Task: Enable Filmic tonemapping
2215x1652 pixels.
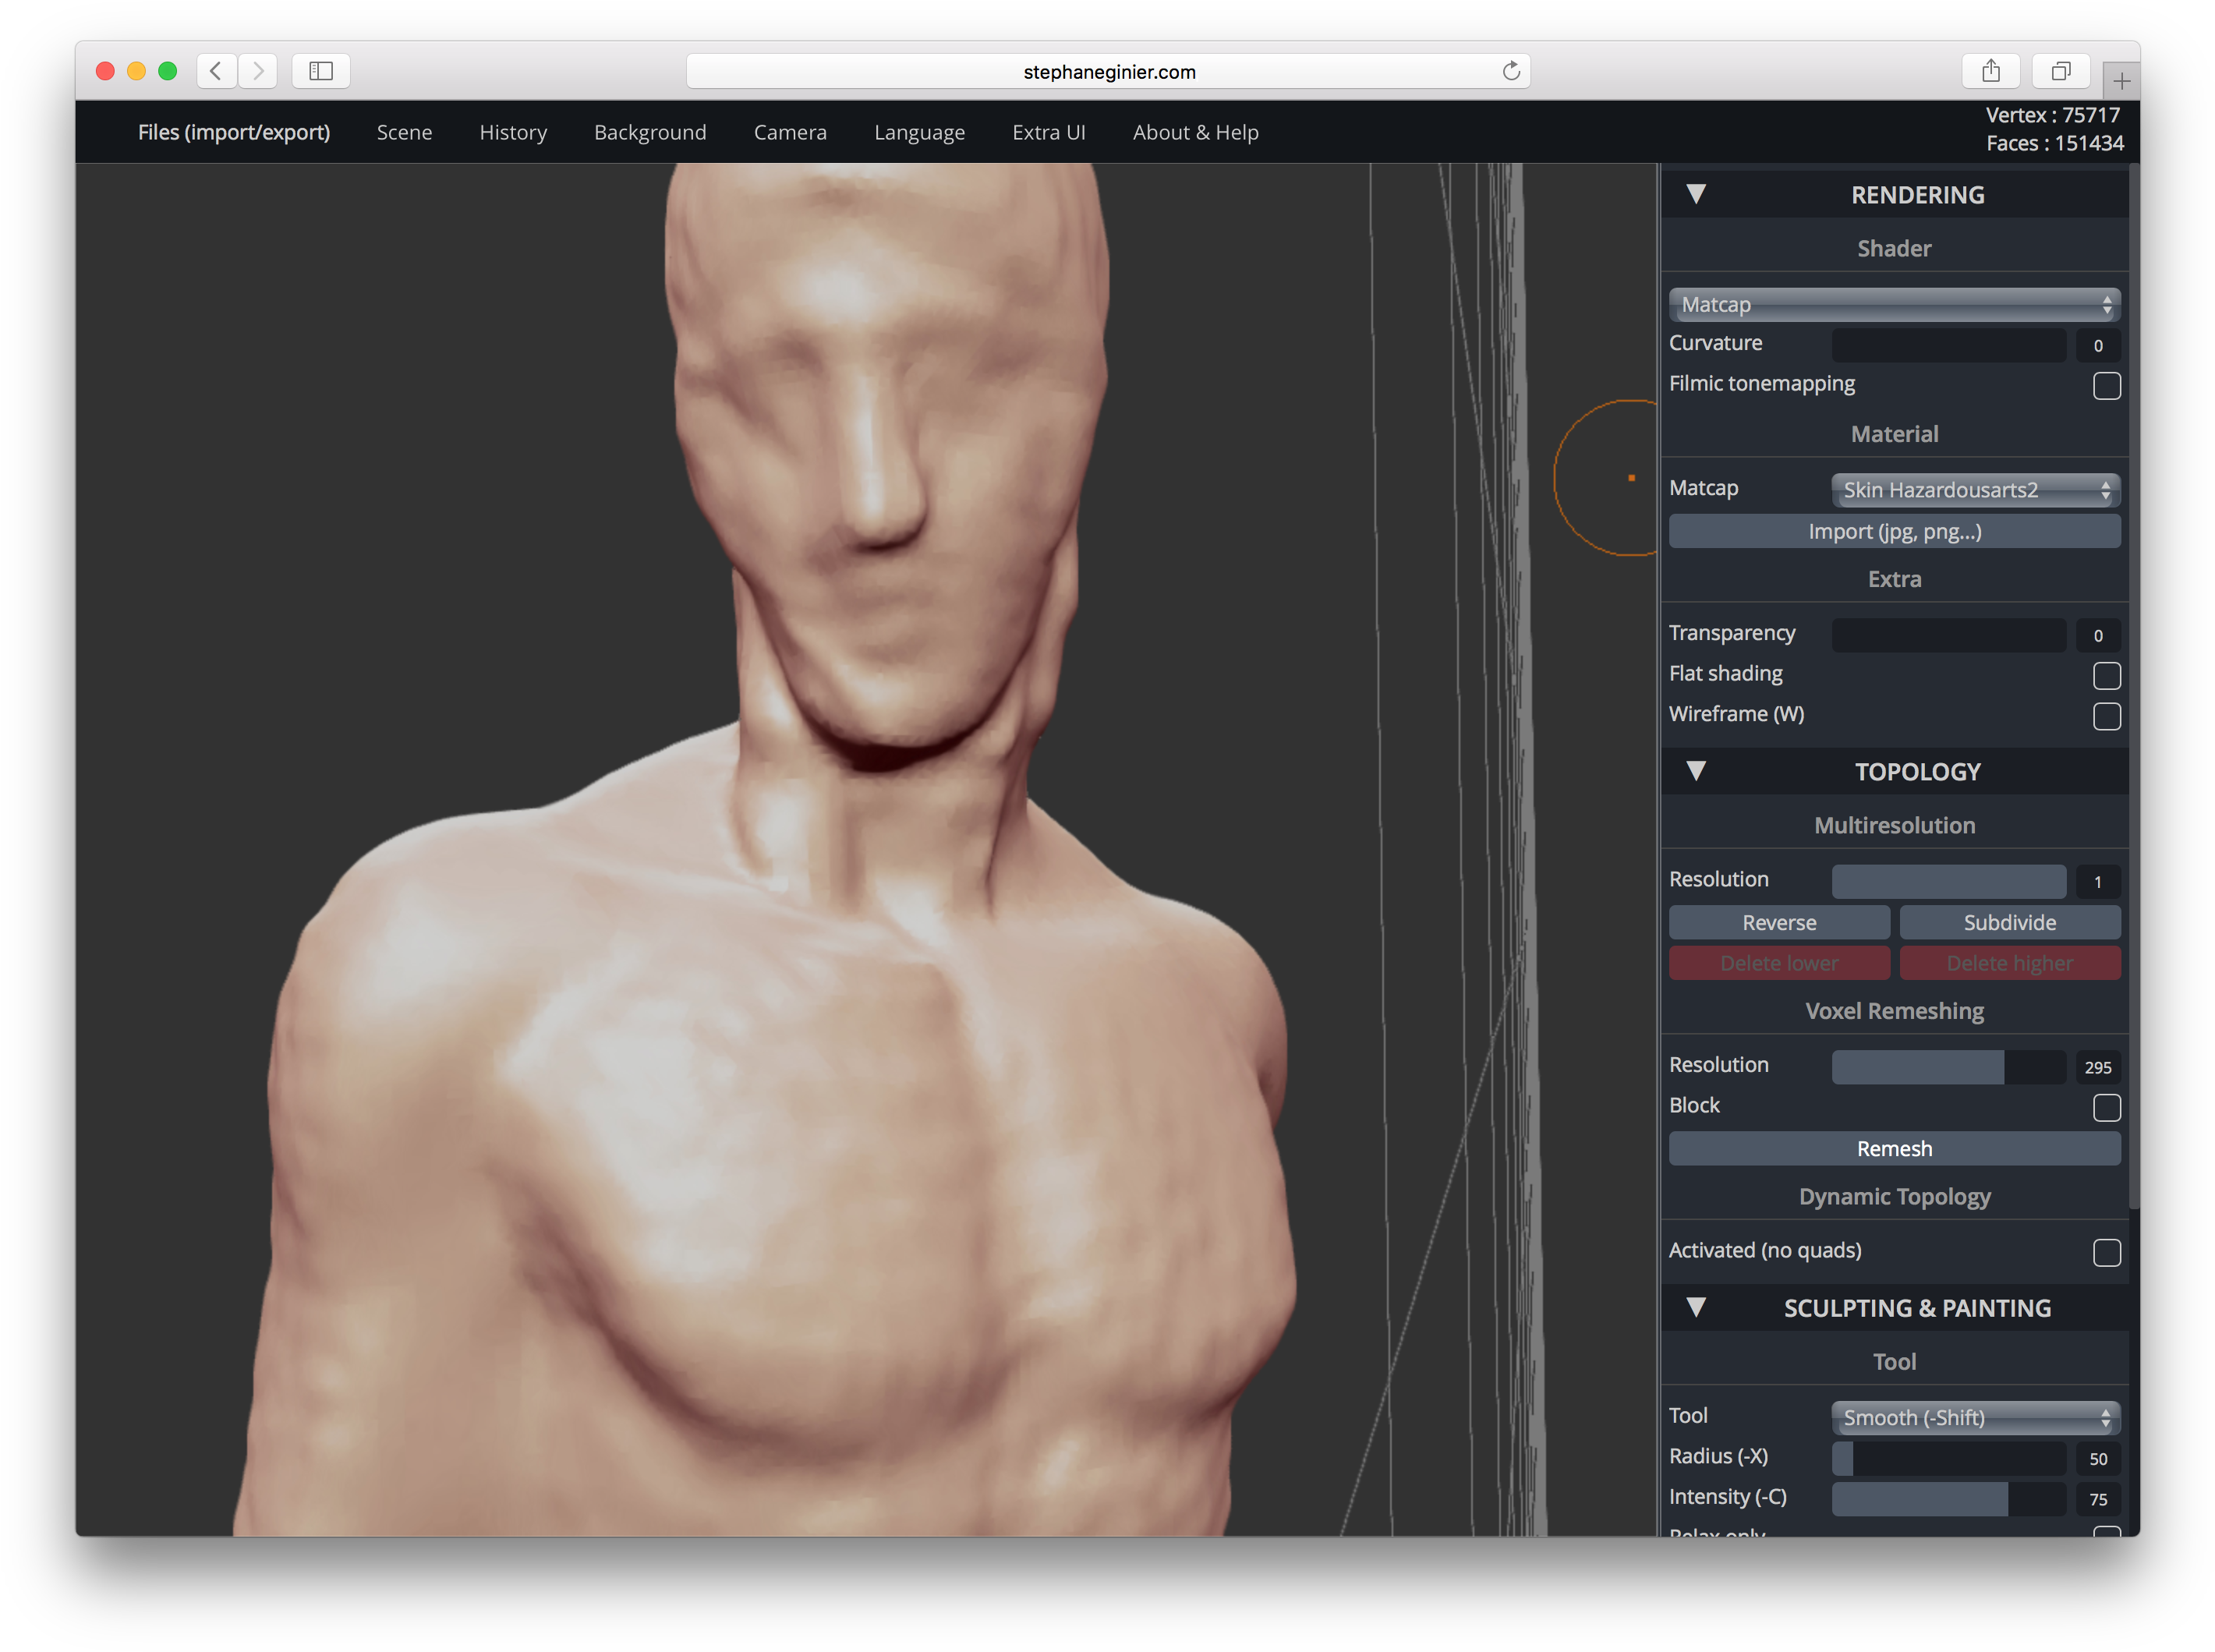Action: tap(2107, 385)
